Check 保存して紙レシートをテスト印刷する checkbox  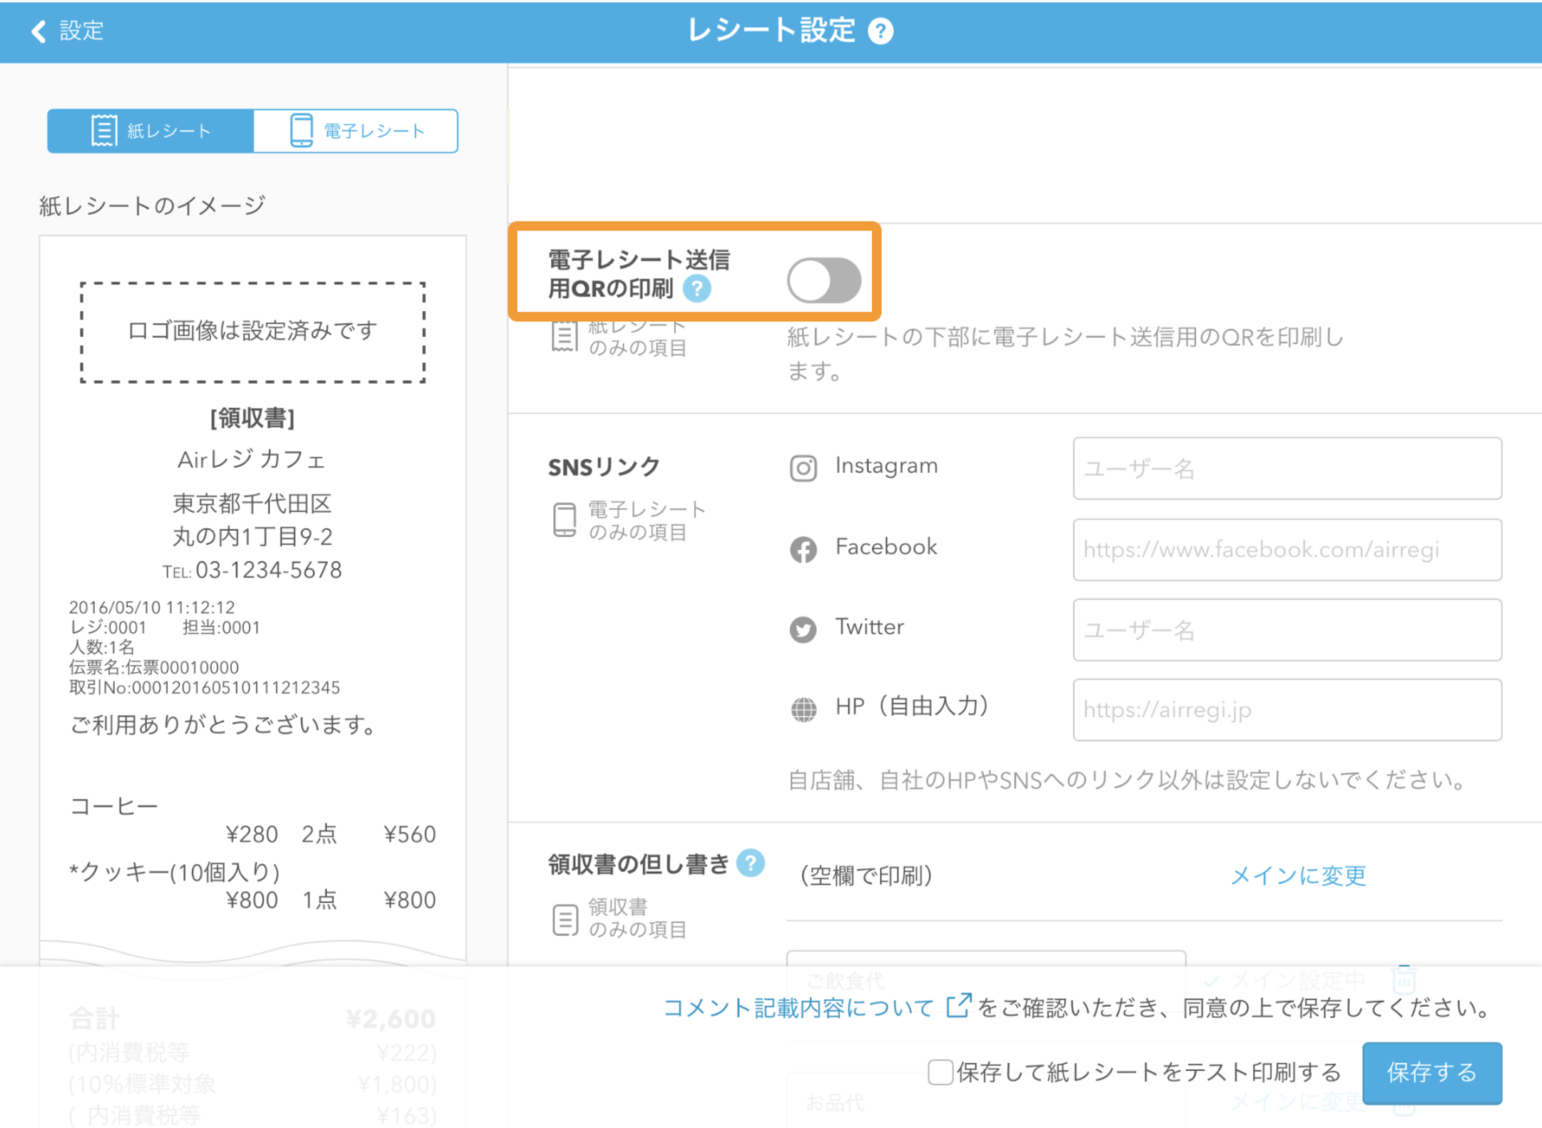(x=940, y=1072)
